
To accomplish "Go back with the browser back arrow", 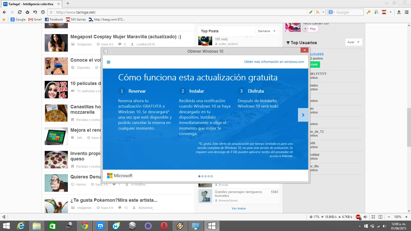I will [x=4, y=12].
